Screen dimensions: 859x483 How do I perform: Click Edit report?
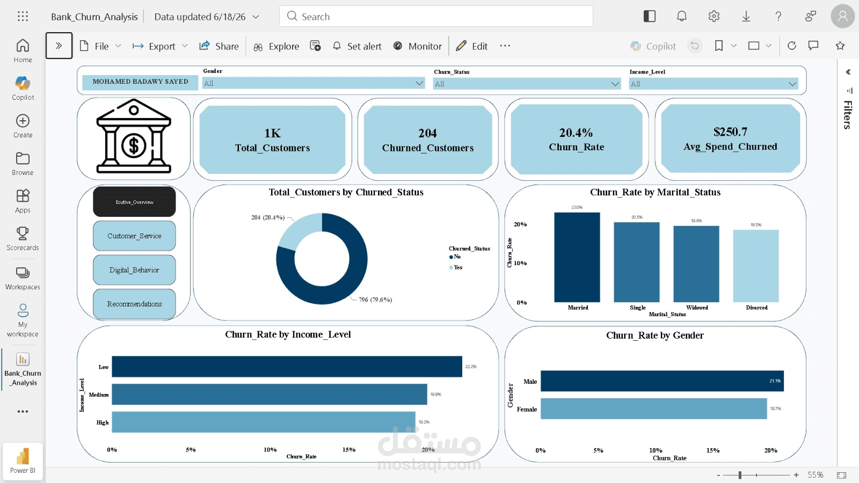[x=472, y=46]
